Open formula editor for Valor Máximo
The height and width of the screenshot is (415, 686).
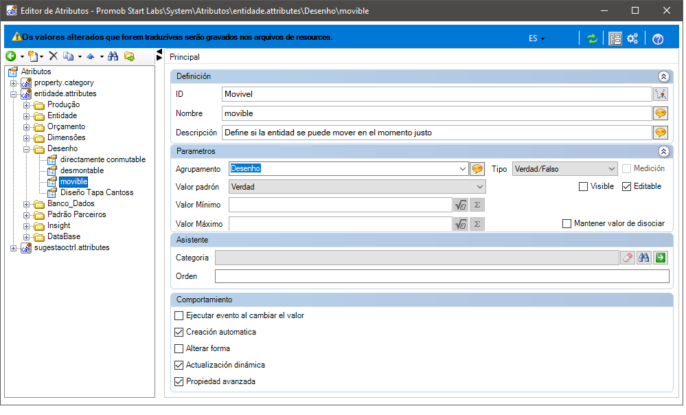[461, 224]
